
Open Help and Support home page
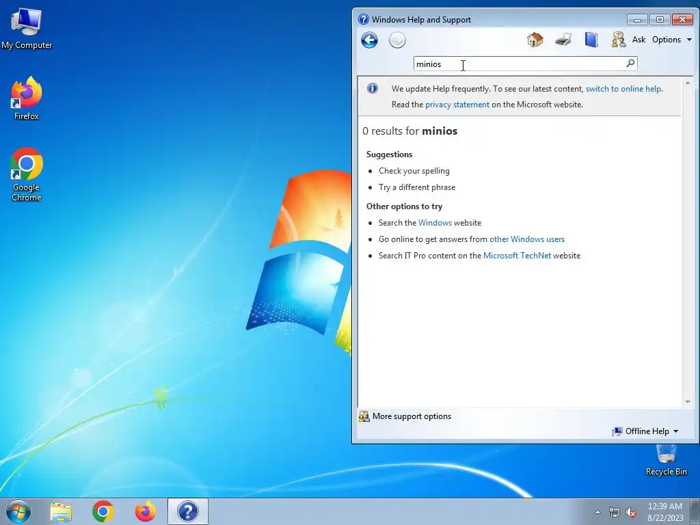535,40
